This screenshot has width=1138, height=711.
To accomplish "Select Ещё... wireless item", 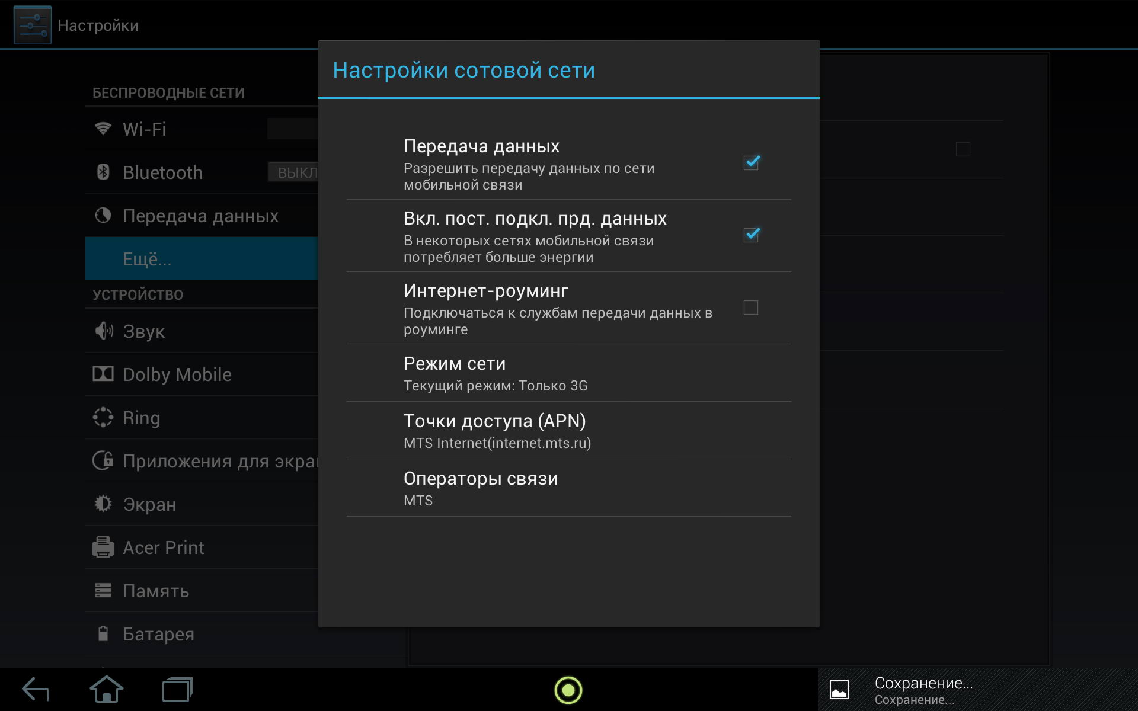I will pyautogui.click(x=202, y=258).
